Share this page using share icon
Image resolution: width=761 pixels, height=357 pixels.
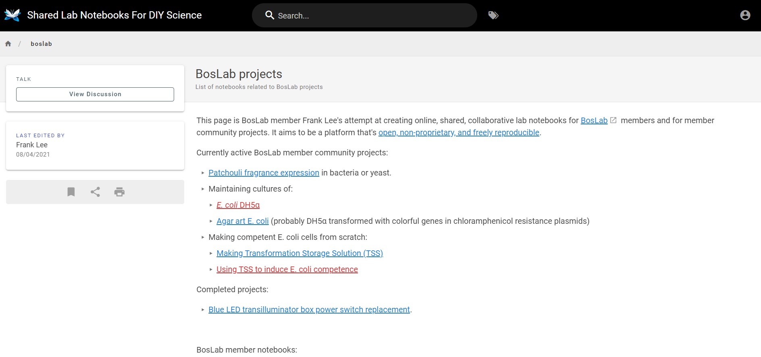point(95,192)
